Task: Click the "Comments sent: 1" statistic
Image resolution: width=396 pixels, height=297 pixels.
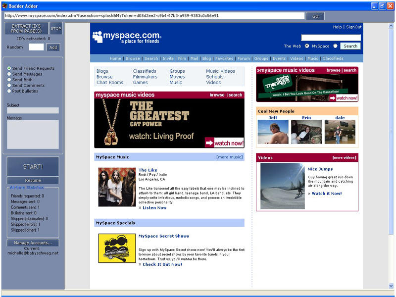Action: [25, 207]
